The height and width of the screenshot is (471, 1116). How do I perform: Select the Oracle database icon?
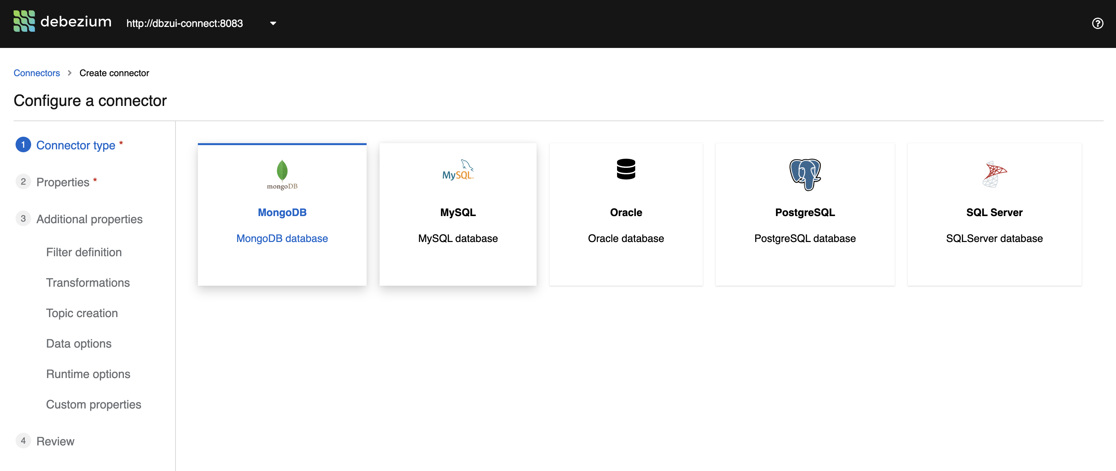[626, 169]
